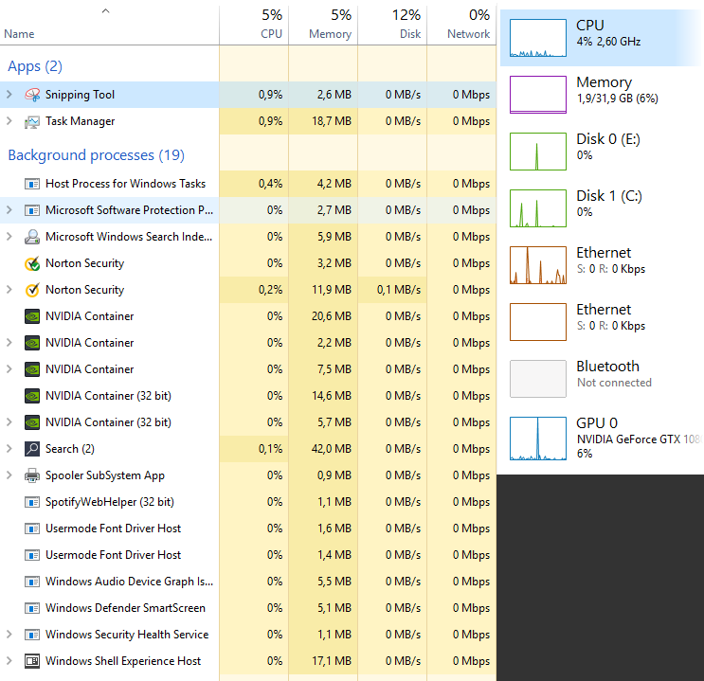The image size is (704, 681).
Task: Select the first Ethernet adapter with activity
Action: coord(602,265)
